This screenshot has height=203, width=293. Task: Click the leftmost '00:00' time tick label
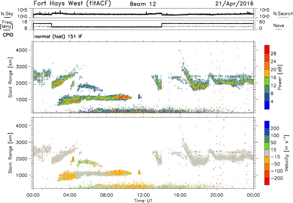point(33,195)
